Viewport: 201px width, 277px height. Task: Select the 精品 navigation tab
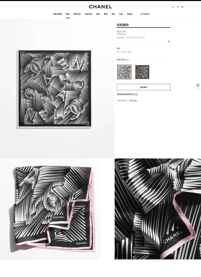click(x=68, y=14)
